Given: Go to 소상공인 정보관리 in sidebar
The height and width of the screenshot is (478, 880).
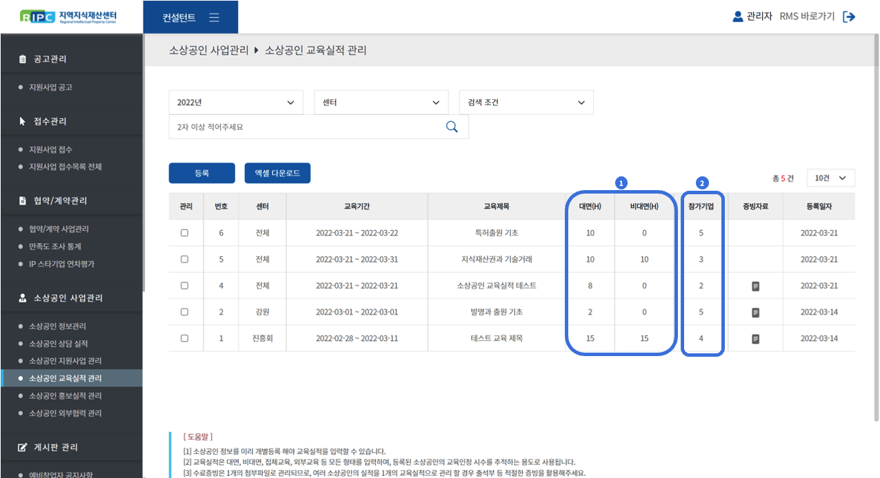Looking at the screenshot, I should [x=57, y=326].
